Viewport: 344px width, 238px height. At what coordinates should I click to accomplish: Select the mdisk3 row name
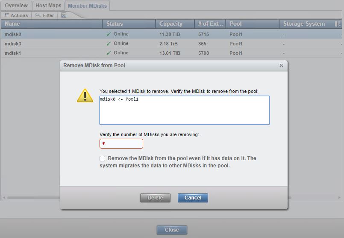pos(13,44)
